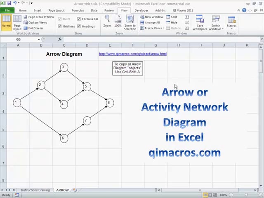The image size is (264, 198).
Task: Select the Cntl-Shift-A text box
Action: [x=127, y=68]
